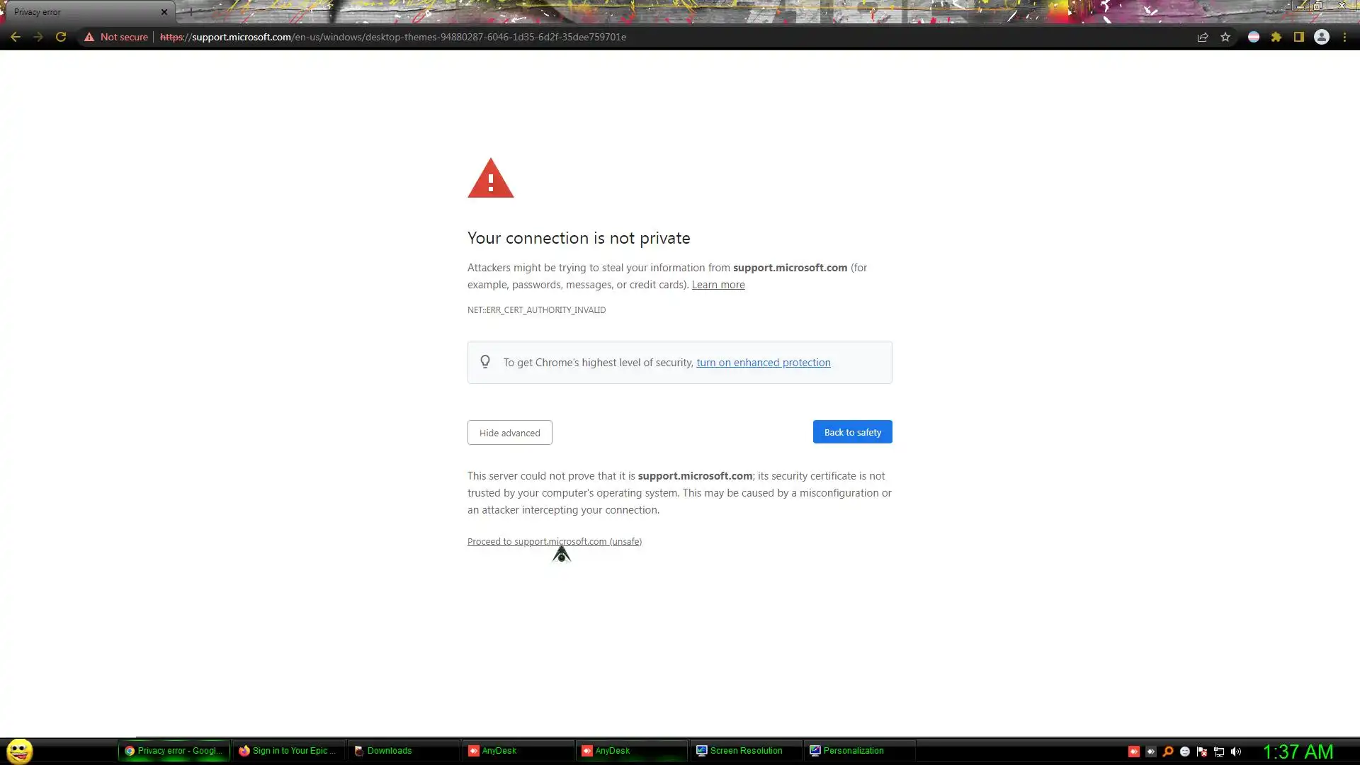Screen dimensions: 1360x765
Task: Open the Extensions puzzle icon
Action: click(x=1276, y=37)
